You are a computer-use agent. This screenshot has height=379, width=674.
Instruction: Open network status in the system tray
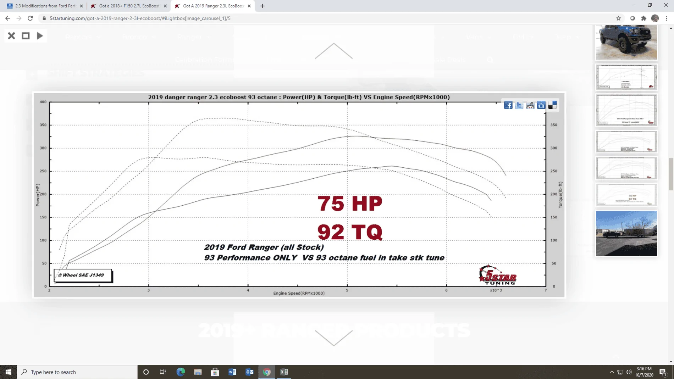pos(620,372)
